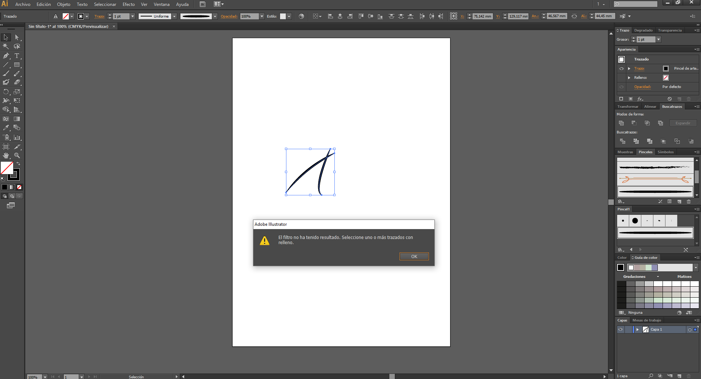Open the Efecto menu
Viewport: 701px width, 379px height.
129,4
